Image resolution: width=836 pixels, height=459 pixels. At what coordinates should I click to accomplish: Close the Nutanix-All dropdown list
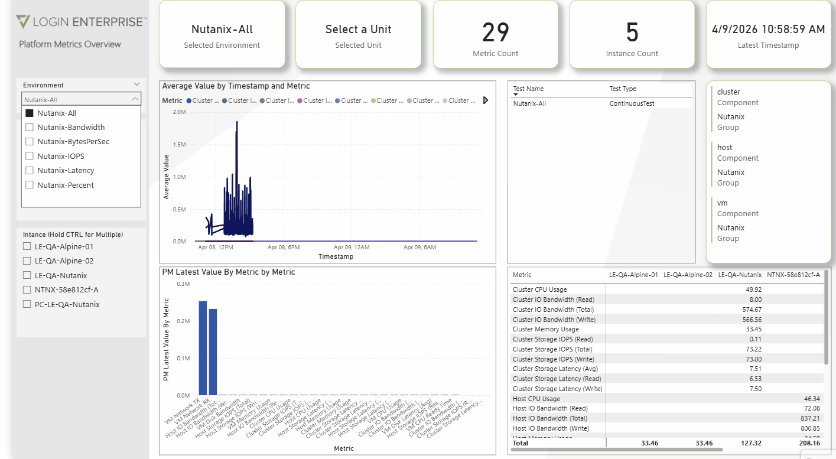[x=135, y=100]
